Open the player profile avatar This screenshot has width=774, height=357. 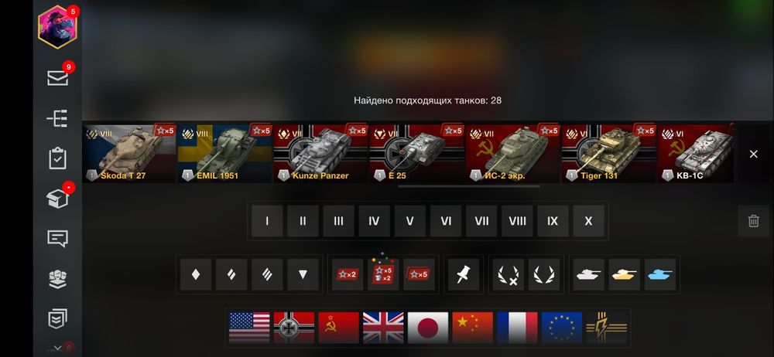pos(57,27)
